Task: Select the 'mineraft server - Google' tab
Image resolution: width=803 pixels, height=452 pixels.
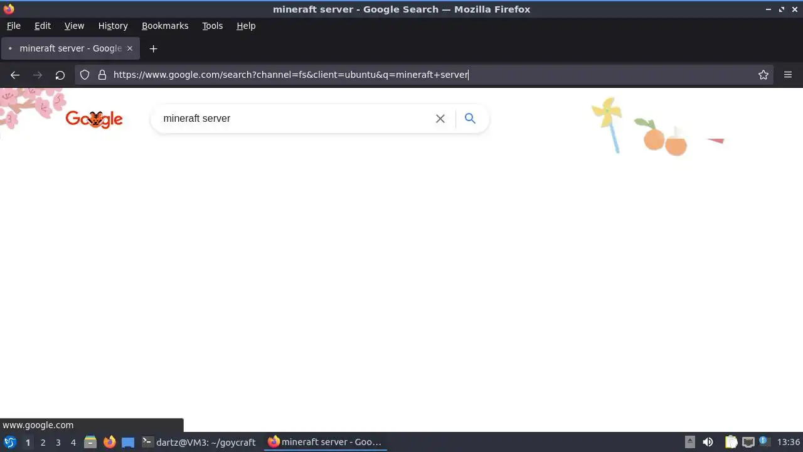Action: pos(70,48)
